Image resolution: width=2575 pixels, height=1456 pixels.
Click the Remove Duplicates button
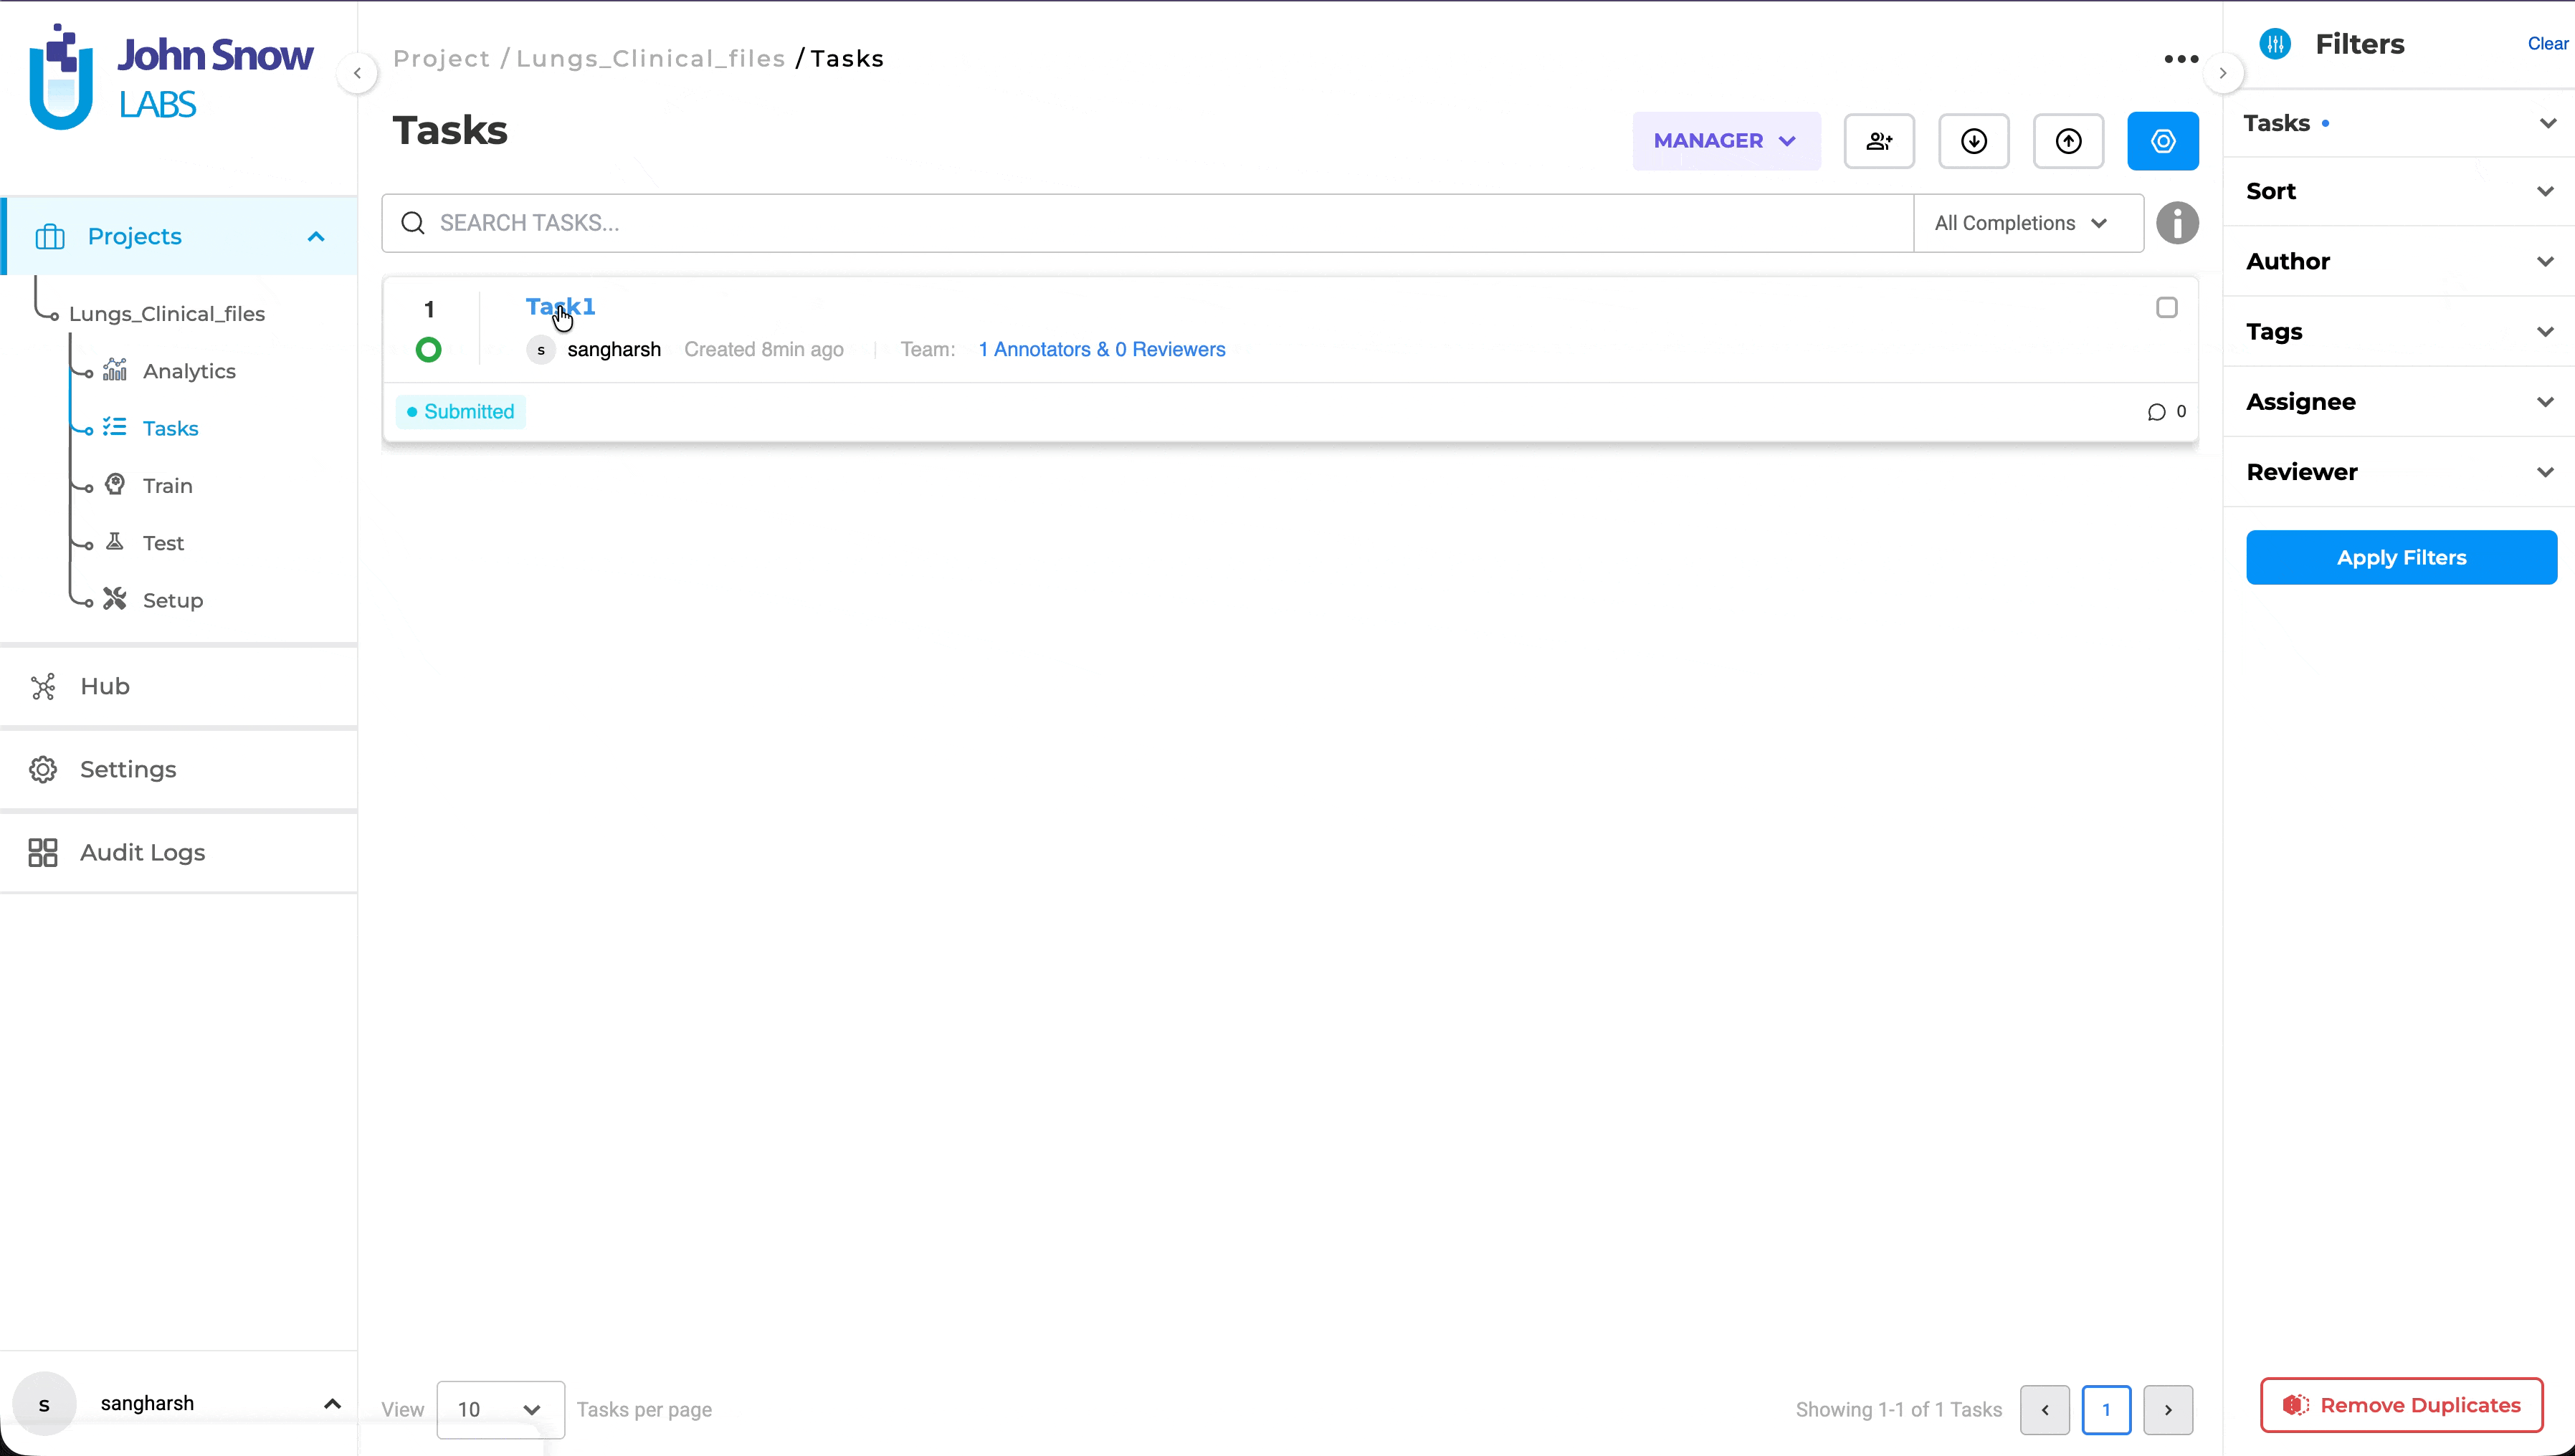(2401, 1405)
